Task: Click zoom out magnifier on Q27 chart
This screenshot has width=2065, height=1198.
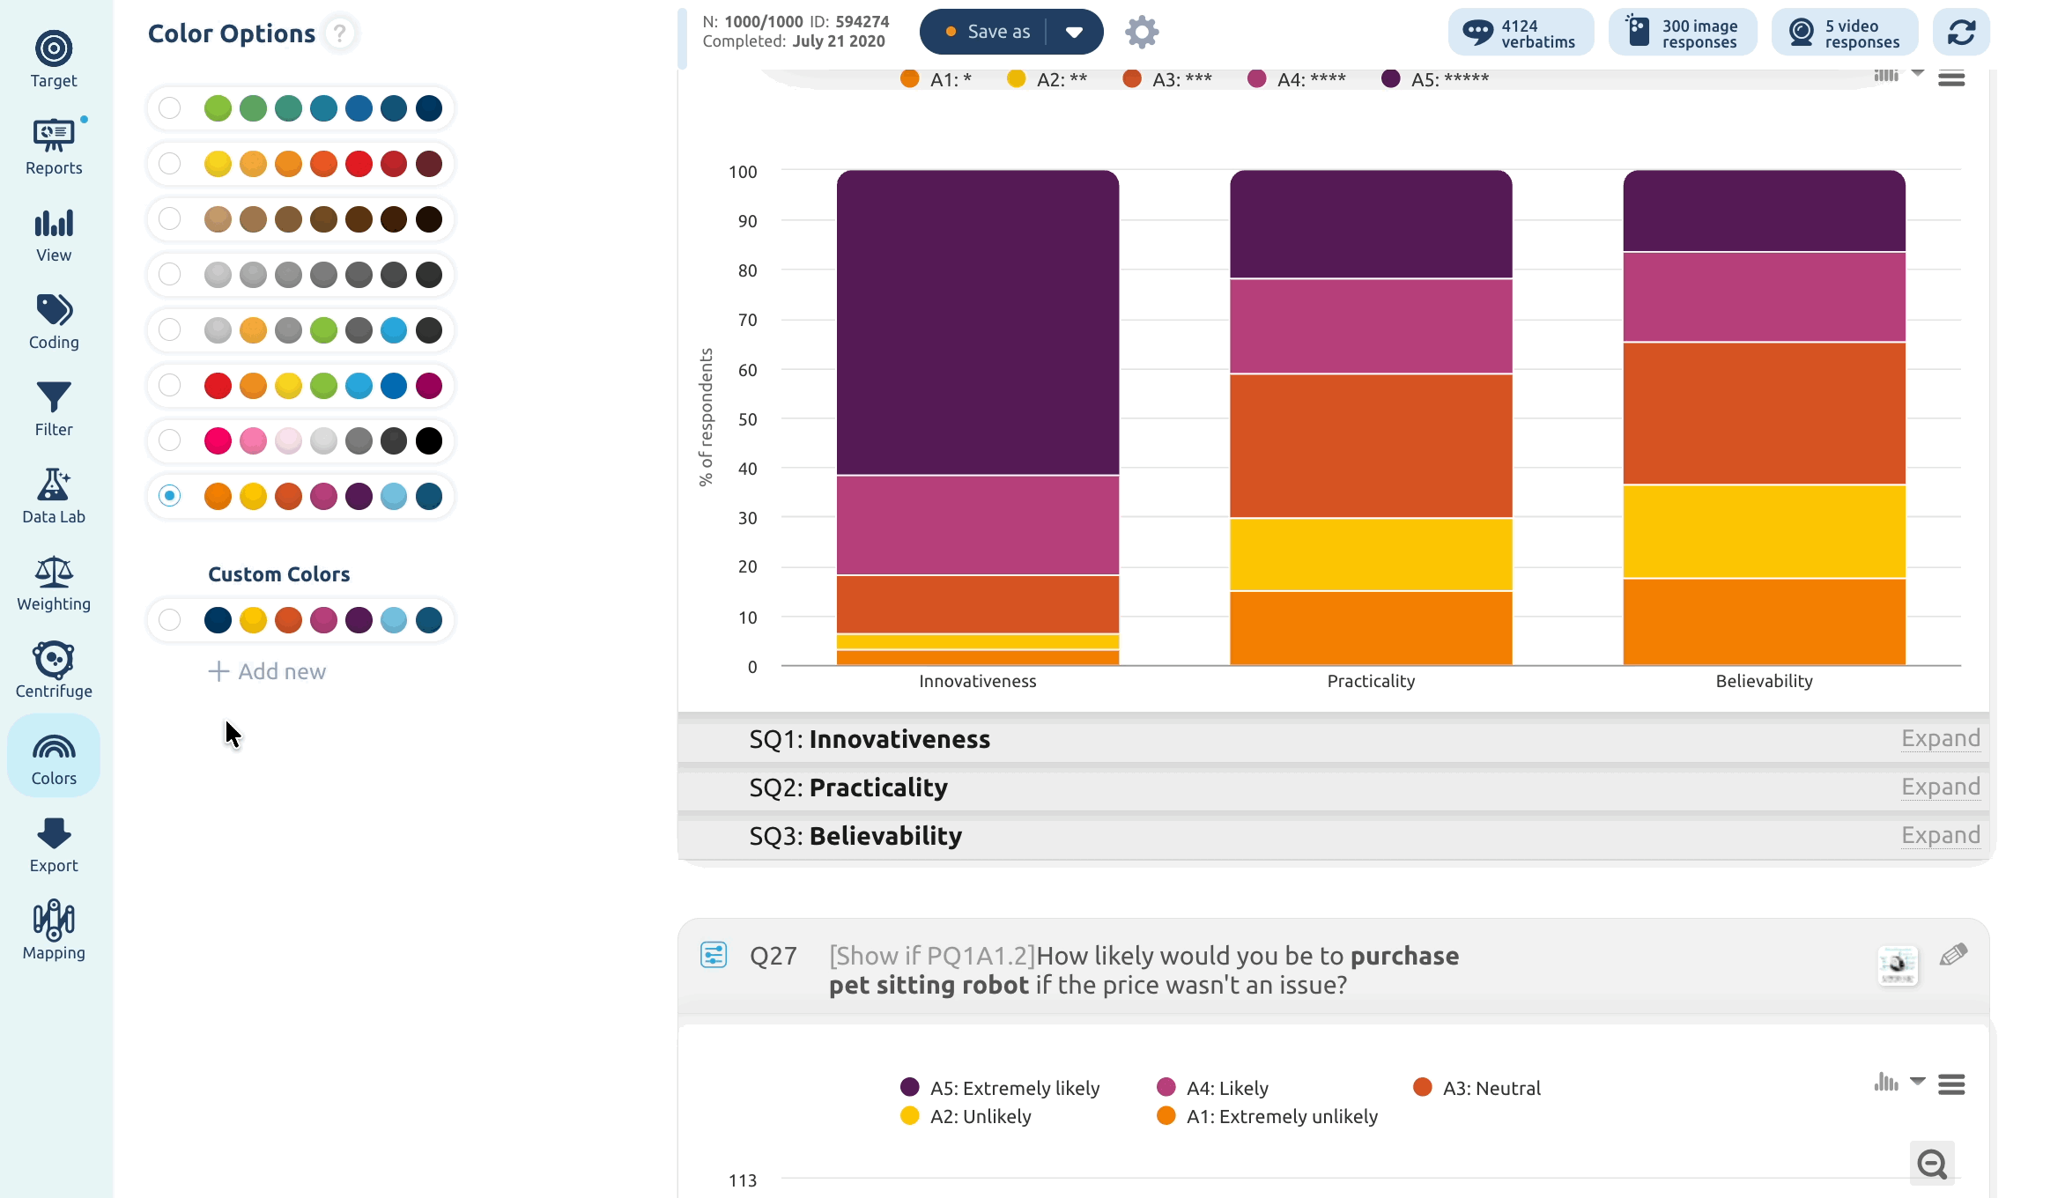Action: click(1932, 1164)
